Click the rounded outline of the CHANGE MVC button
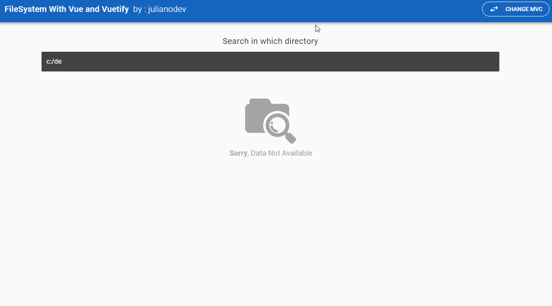The height and width of the screenshot is (306, 552). point(515,9)
